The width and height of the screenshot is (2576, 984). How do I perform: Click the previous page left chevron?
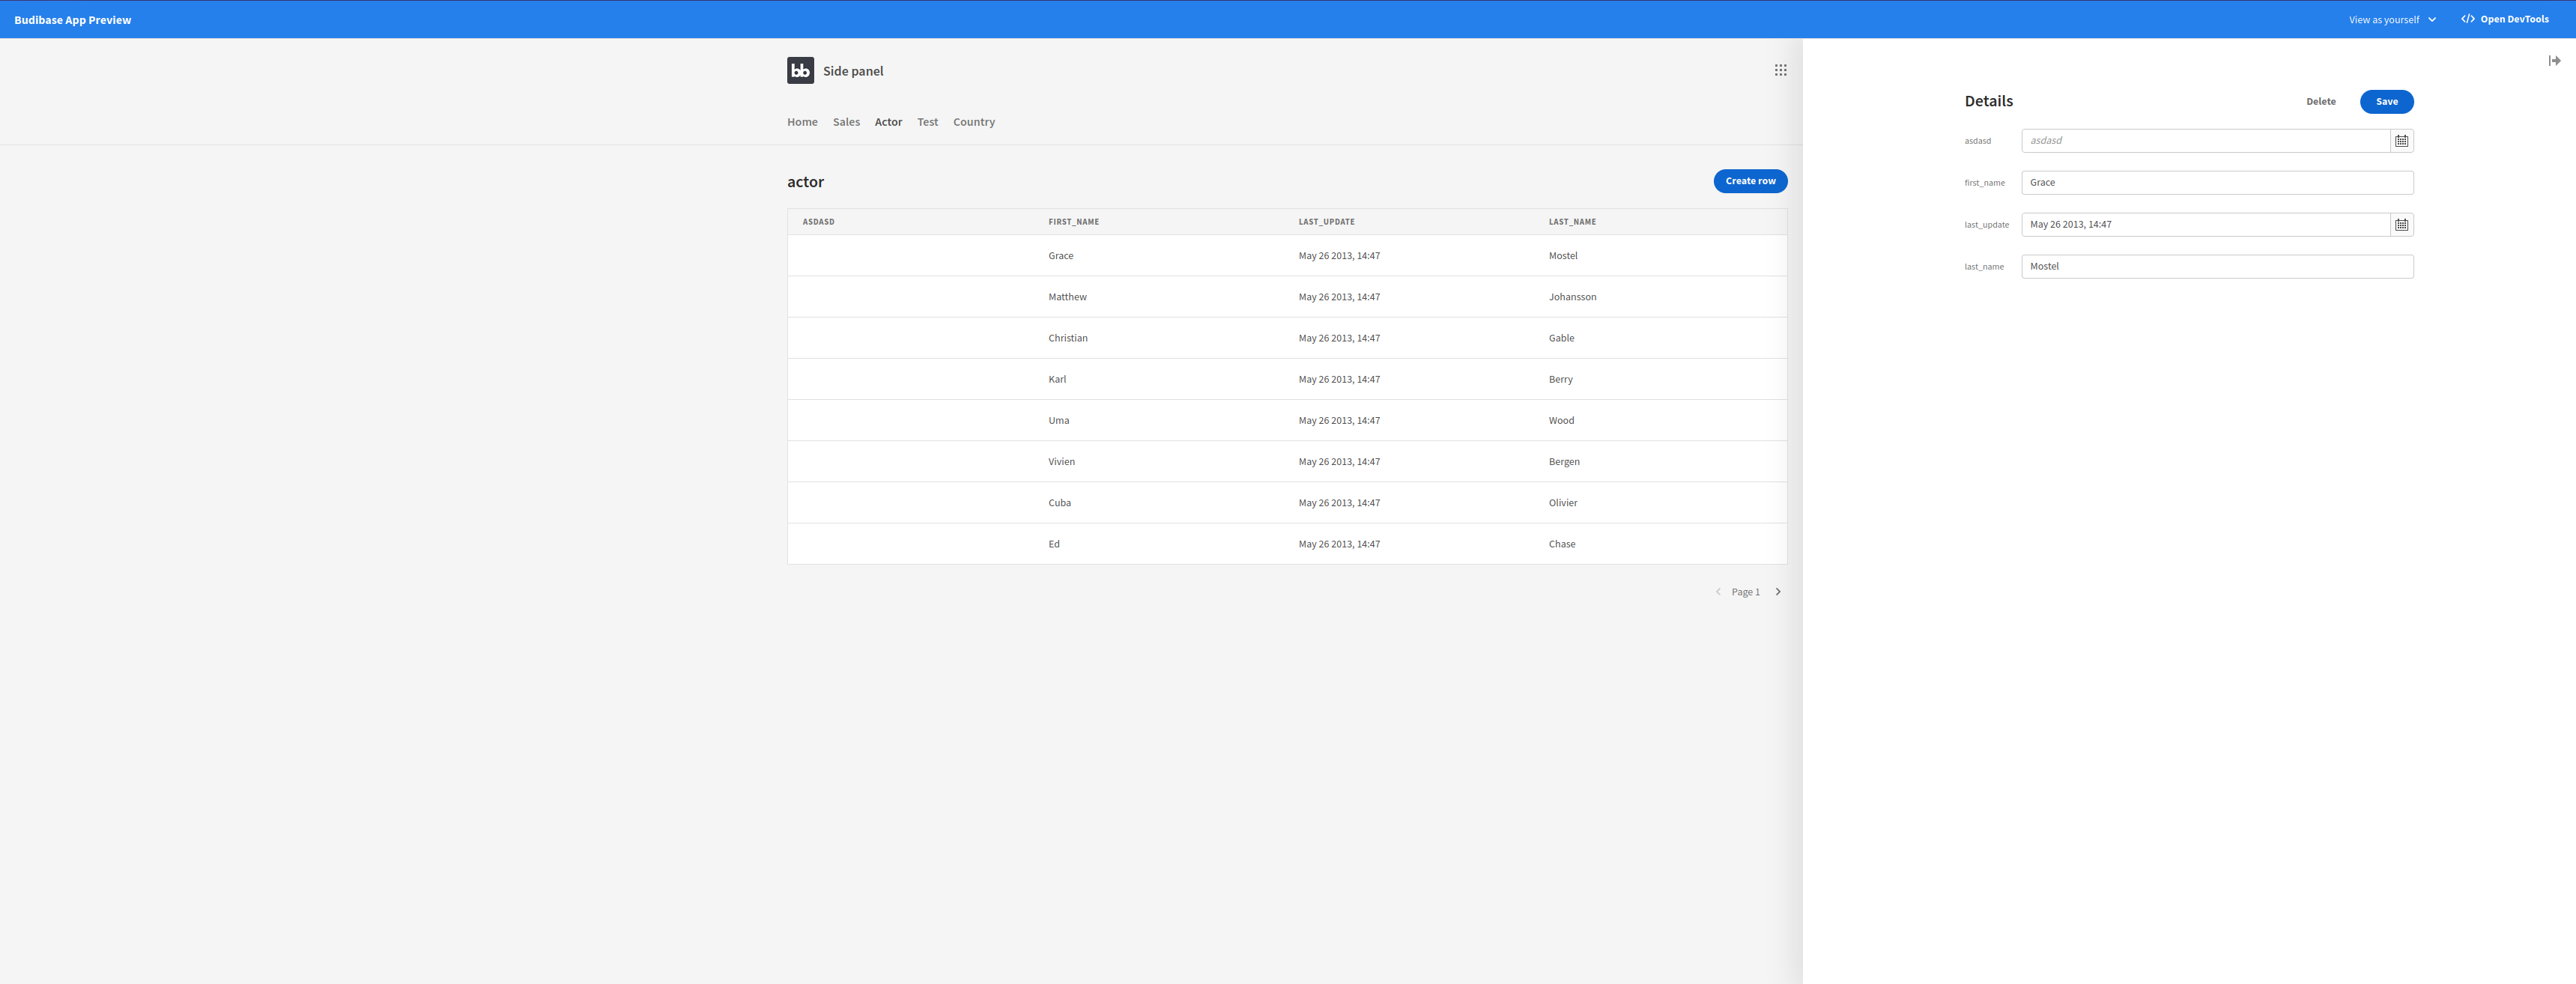point(1718,591)
